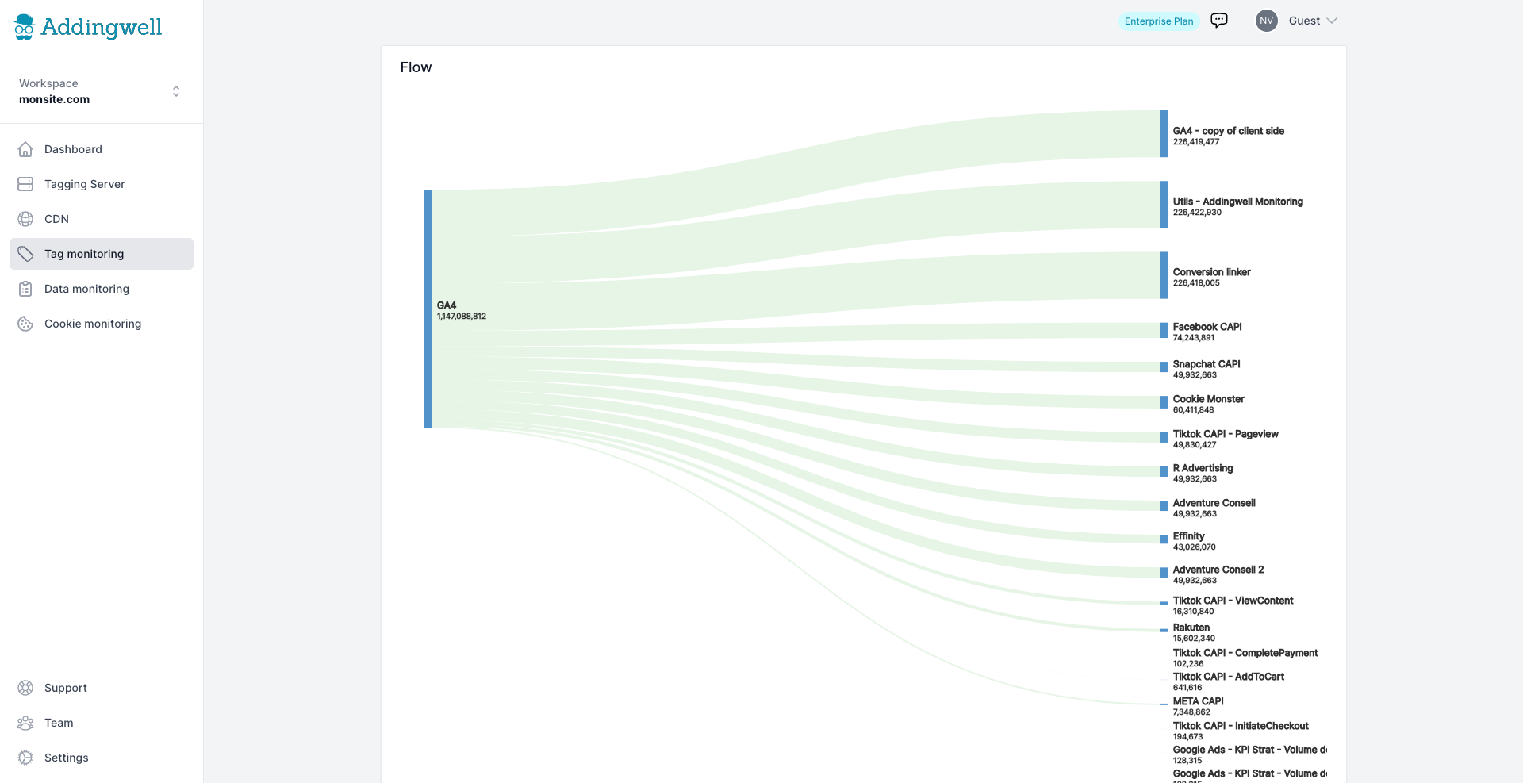Click the Enterprise Plan badge
1523x783 pixels.
1159,21
